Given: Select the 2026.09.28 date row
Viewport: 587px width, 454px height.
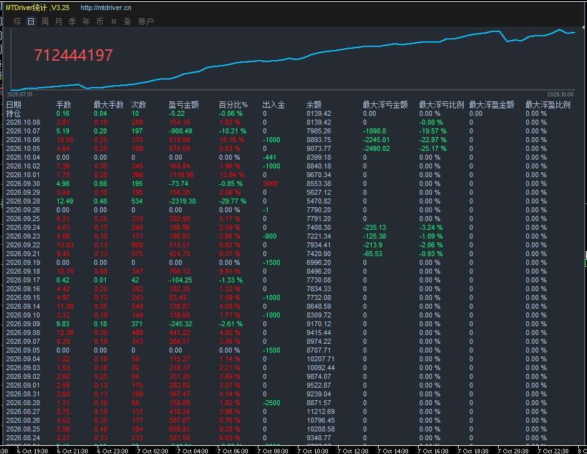Looking at the screenshot, I should coord(23,201).
